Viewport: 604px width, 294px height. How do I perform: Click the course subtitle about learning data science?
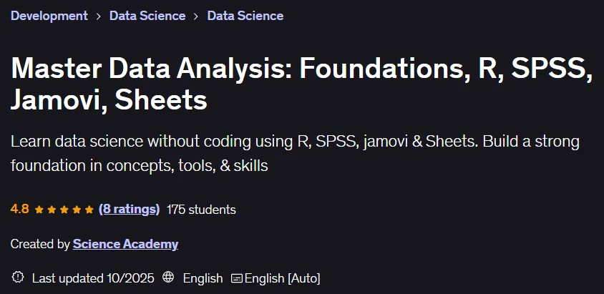(295, 154)
